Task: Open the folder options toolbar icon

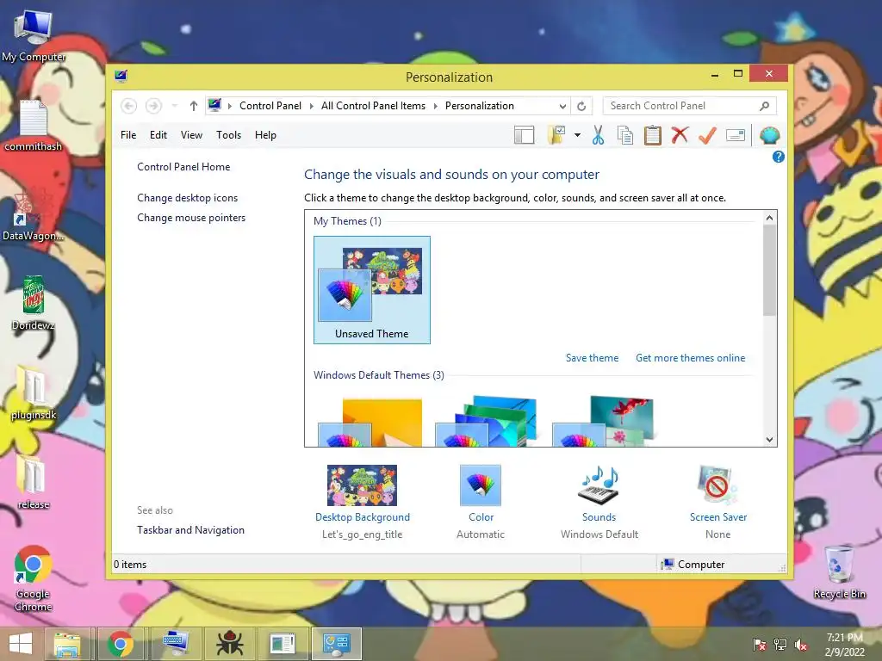Action: tap(556, 135)
